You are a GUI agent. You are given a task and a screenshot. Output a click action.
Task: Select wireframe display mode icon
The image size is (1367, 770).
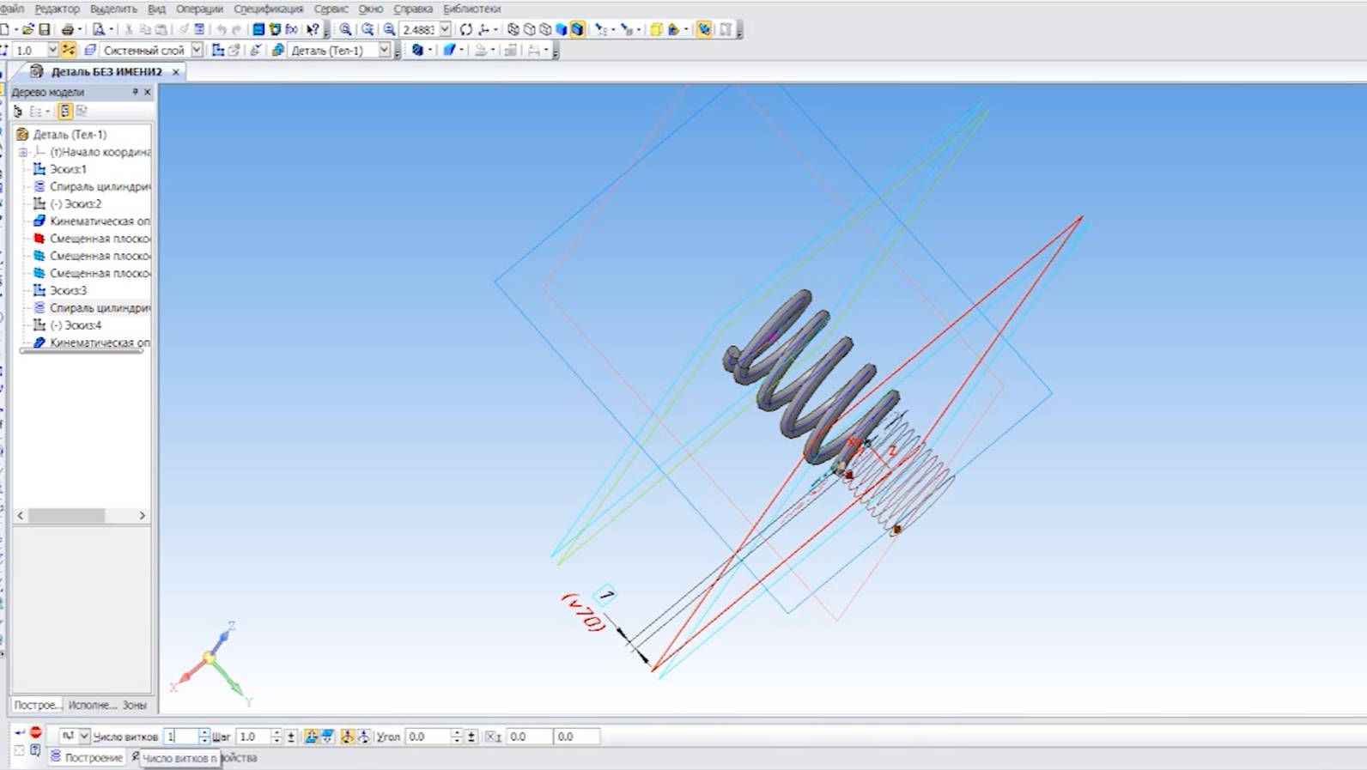coord(513,29)
